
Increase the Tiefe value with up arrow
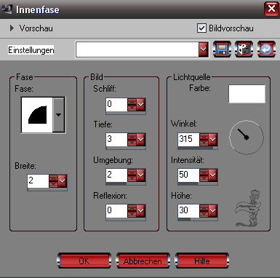point(132,136)
